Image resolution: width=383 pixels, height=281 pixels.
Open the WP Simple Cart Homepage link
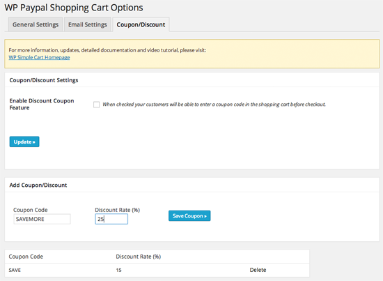pos(39,57)
